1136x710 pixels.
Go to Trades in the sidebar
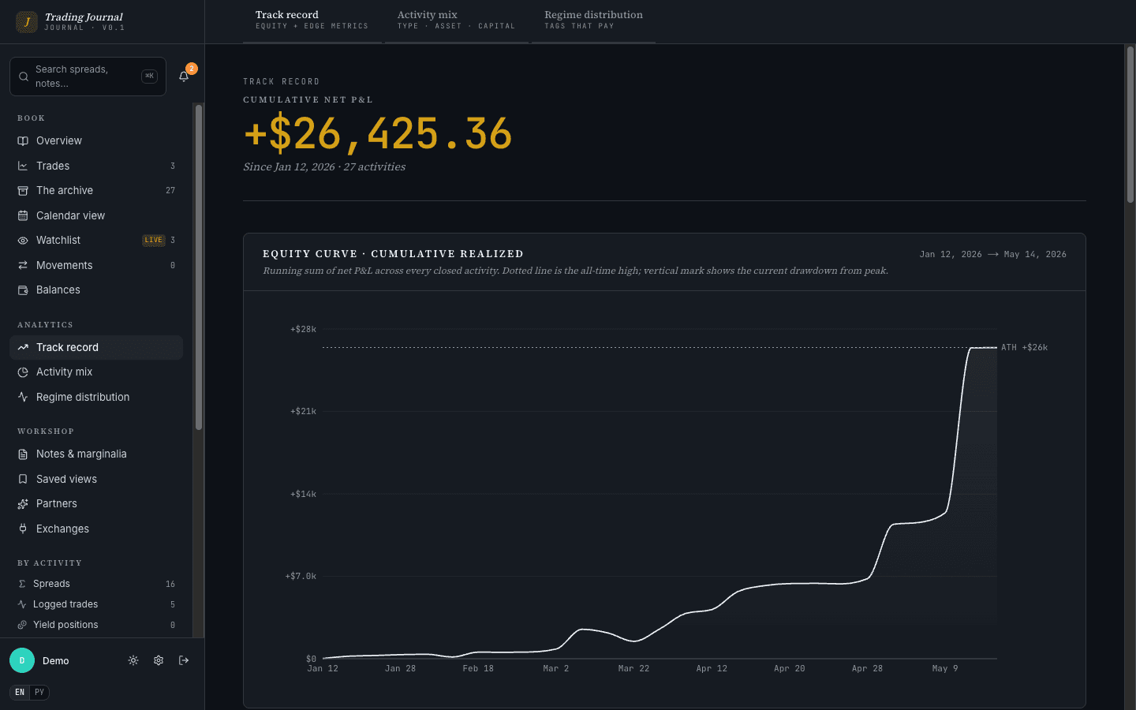tap(96, 166)
